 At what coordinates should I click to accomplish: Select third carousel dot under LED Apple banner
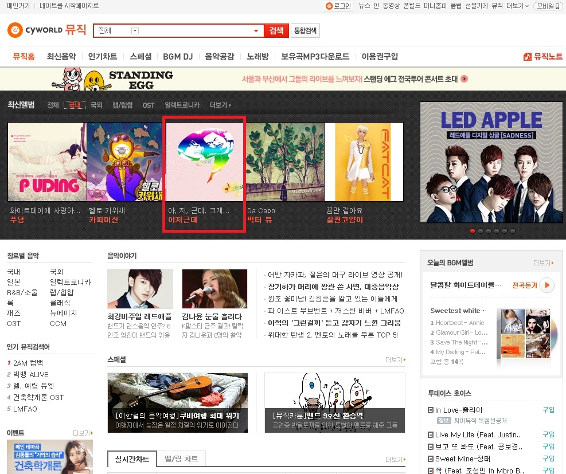pyautogui.click(x=489, y=231)
